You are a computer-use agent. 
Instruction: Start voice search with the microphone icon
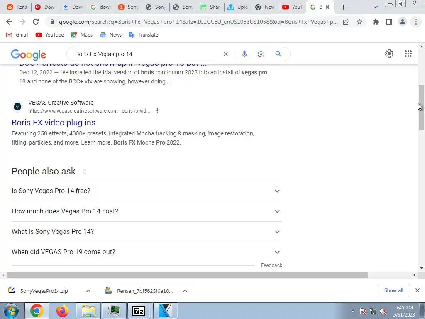click(x=244, y=54)
